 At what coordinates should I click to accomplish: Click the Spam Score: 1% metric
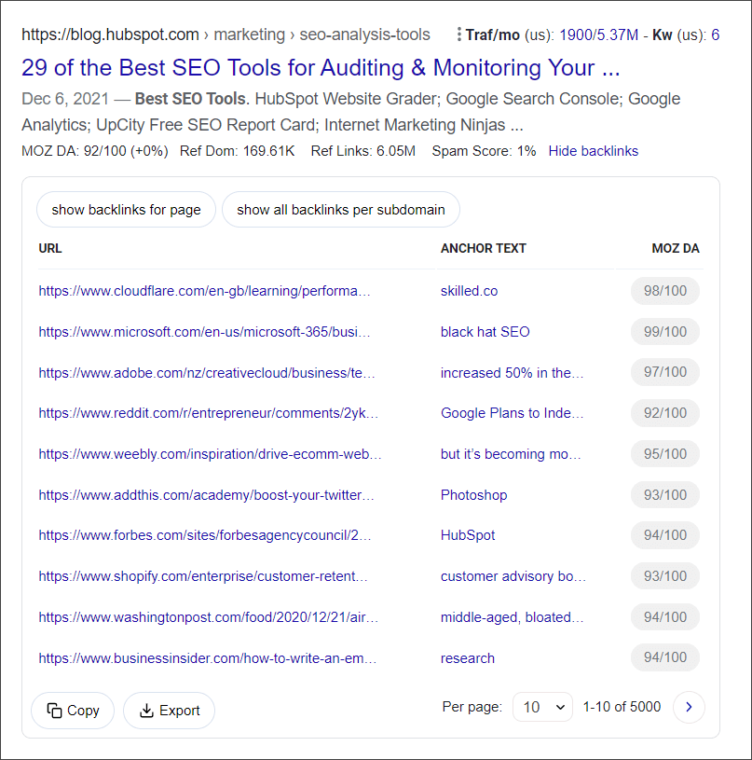[484, 151]
